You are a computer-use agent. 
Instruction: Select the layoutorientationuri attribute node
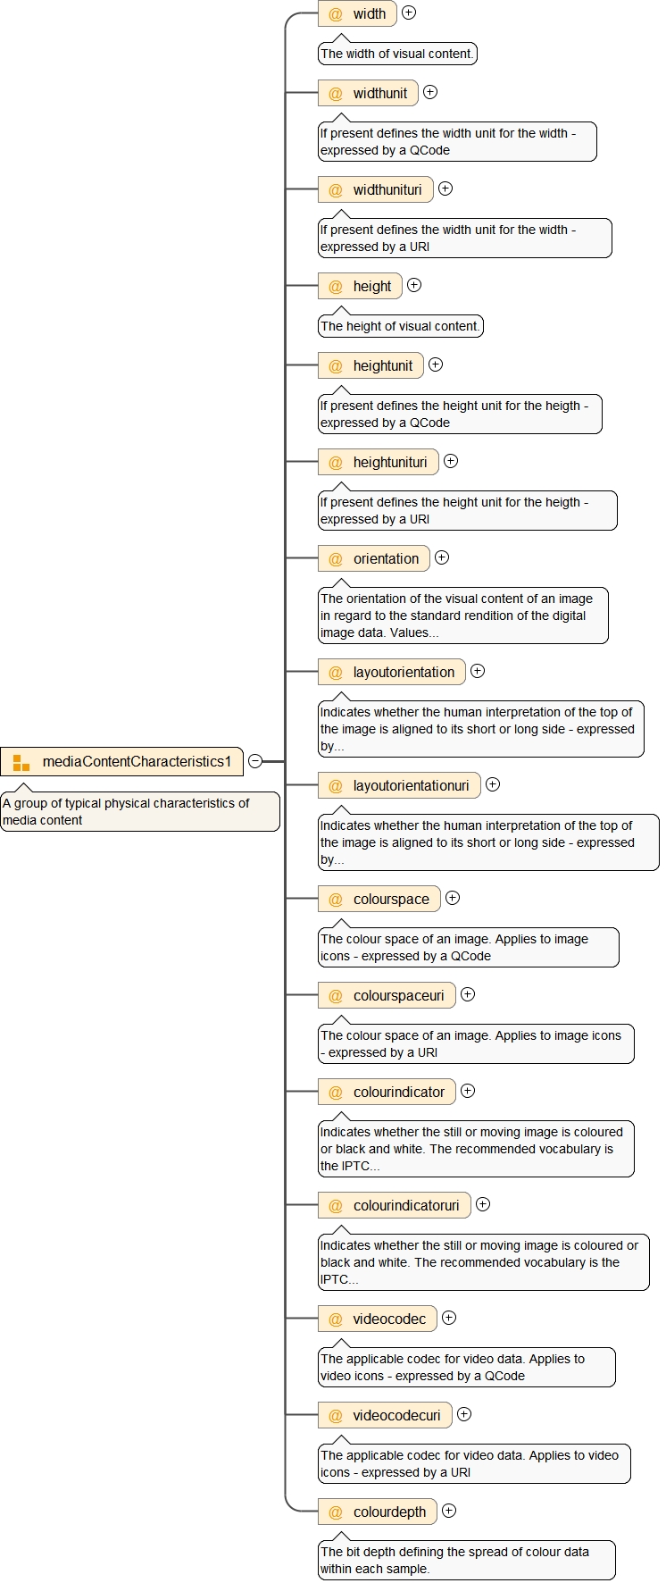coord(411,786)
